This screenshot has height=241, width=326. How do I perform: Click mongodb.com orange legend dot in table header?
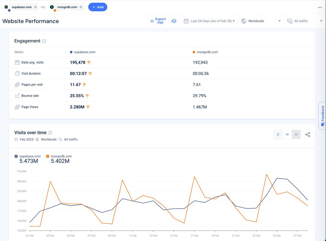click(194, 52)
